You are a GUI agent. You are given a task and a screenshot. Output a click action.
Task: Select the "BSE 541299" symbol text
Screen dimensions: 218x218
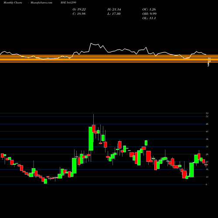[x=68, y=3]
